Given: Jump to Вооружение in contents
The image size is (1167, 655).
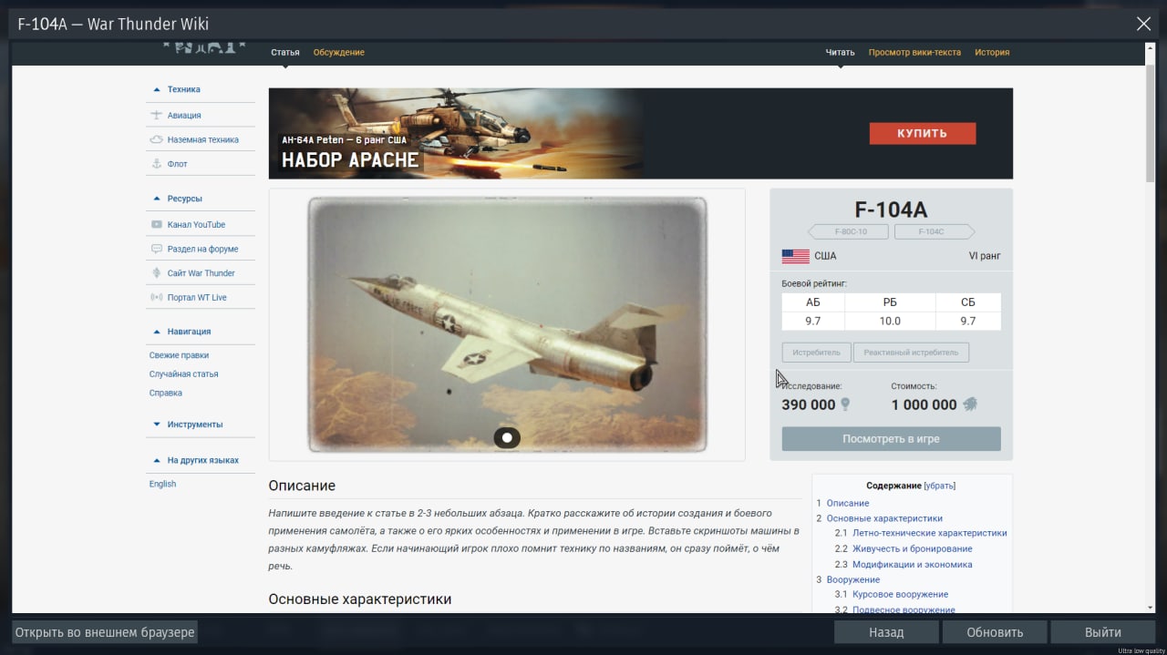Looking at the screenshot, I should coord(853,579).
